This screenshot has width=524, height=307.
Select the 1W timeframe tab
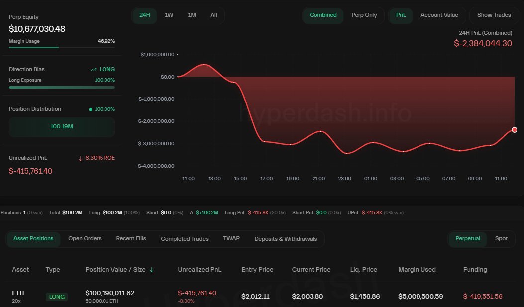point(169,15)
